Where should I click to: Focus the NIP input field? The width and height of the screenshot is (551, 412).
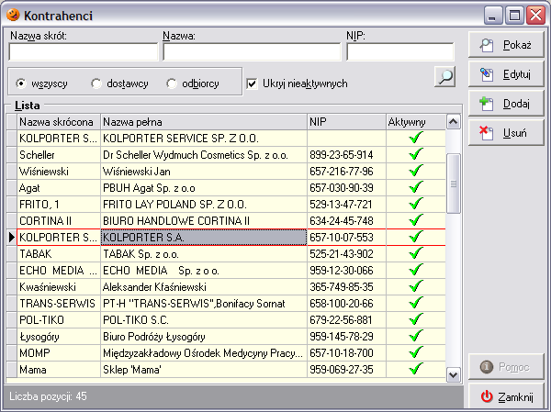click(399, 52)
